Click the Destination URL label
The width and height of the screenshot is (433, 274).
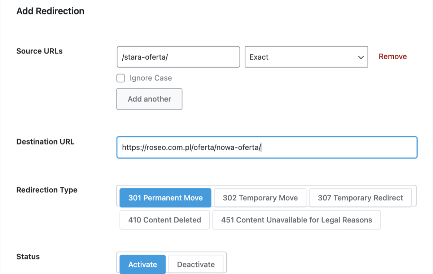[45, 142]
